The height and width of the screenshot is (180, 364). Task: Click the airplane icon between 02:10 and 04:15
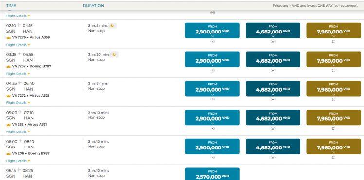(19, 25)
